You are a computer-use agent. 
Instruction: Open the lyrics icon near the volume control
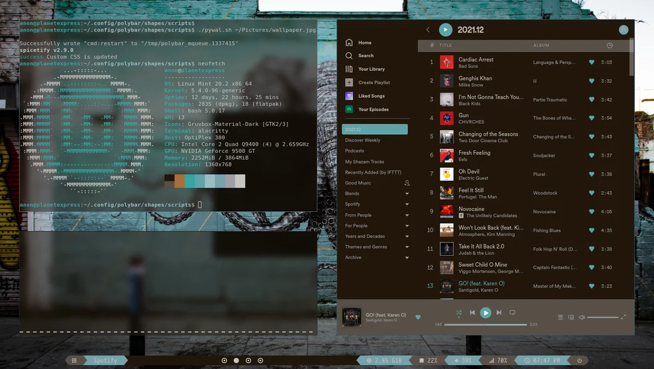point(570,316)
